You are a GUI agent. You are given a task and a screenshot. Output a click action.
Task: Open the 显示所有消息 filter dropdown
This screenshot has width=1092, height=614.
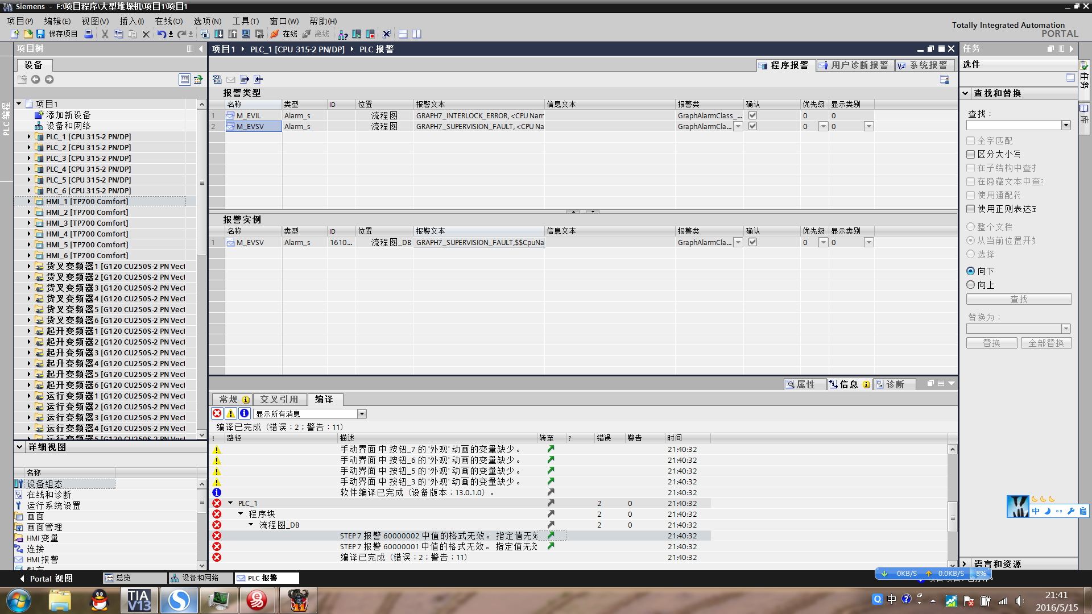(362, 414)
